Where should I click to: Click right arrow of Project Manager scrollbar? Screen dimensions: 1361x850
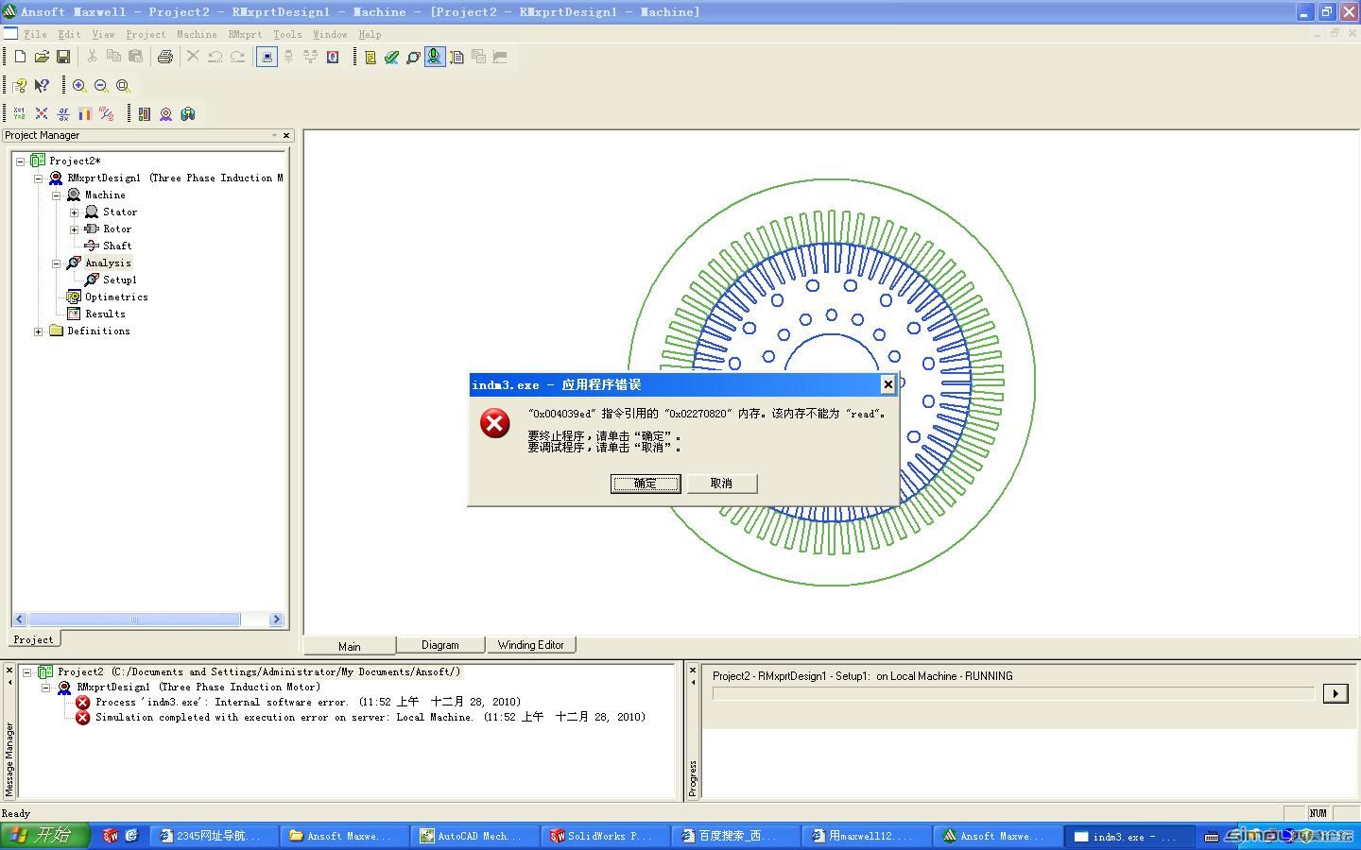tap(276, 620)
